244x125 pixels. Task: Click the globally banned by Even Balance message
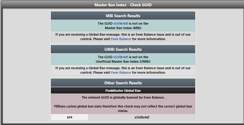(123, 97)
